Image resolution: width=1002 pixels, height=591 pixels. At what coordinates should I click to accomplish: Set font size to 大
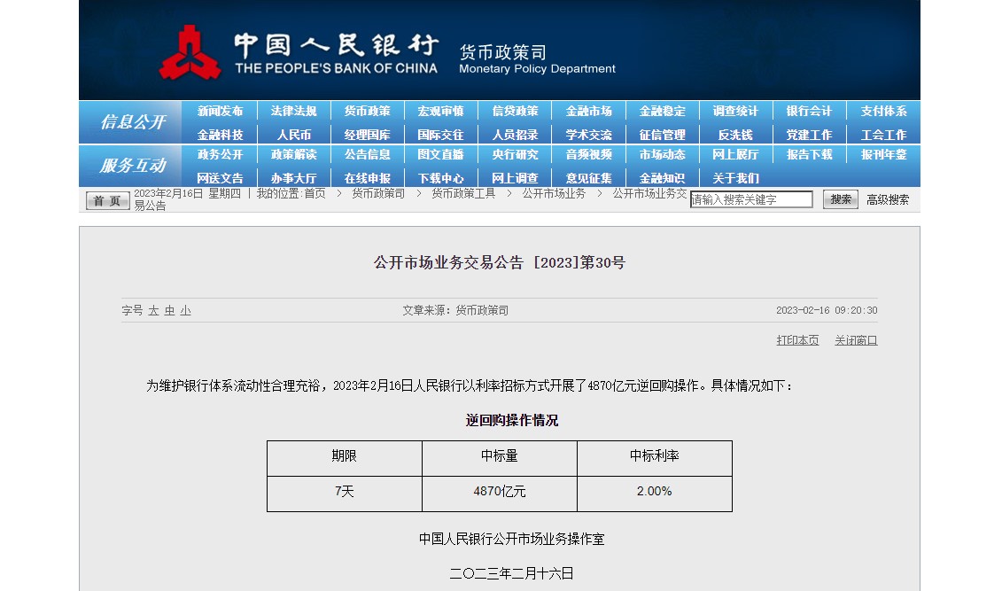(153, 310)
